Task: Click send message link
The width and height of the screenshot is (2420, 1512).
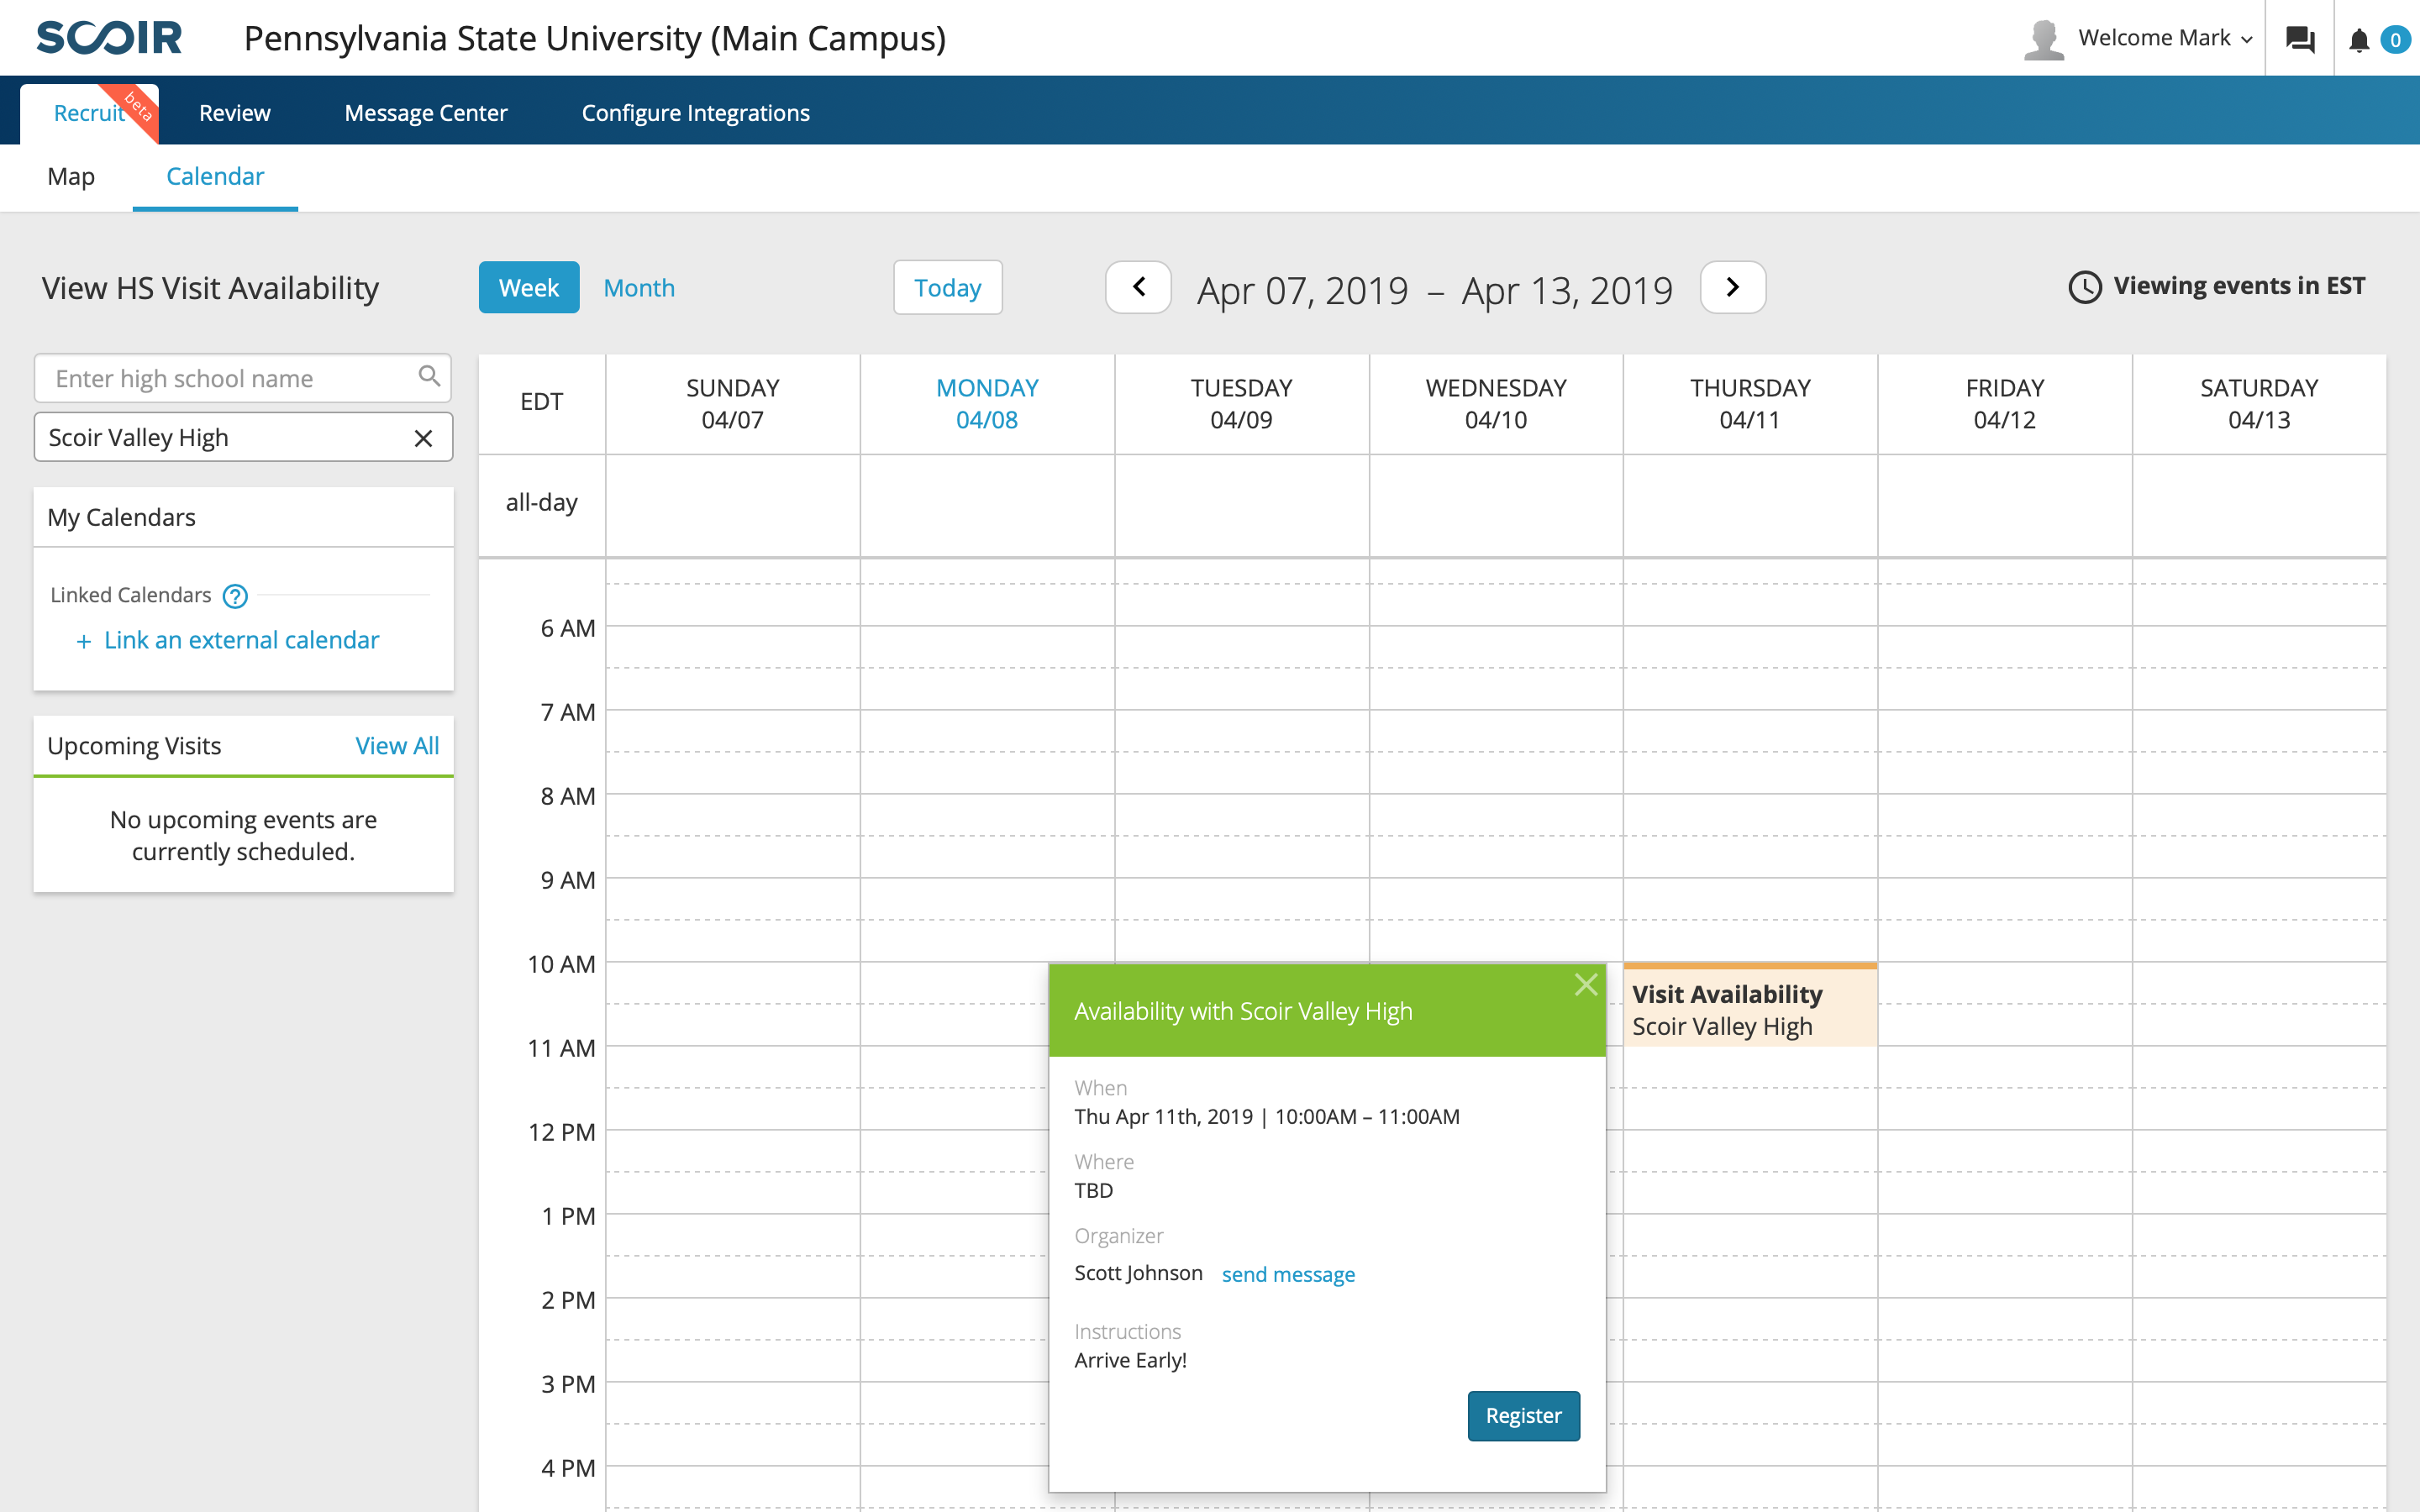Action: 1288,1274
